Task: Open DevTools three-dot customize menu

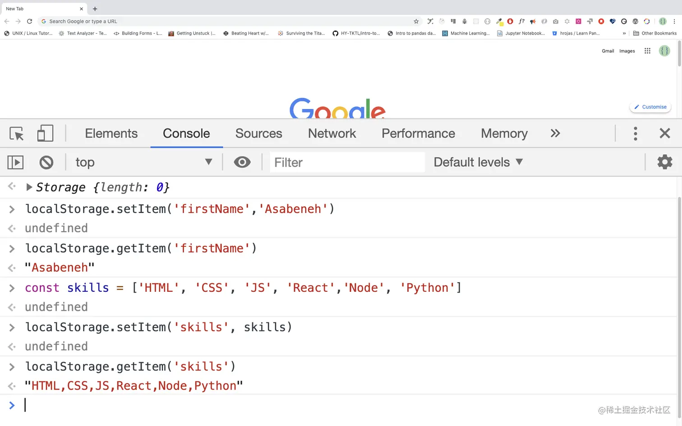Action: [636, 133]
